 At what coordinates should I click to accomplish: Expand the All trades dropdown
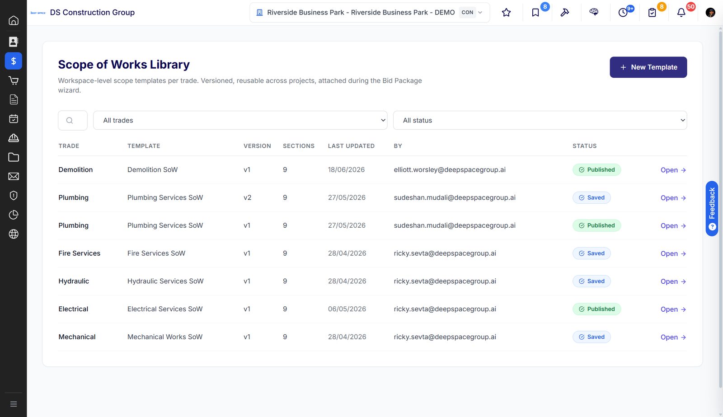240,120
